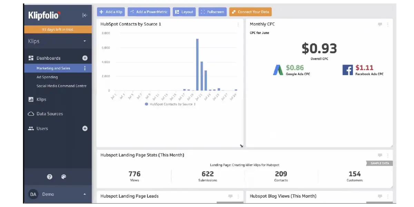The image size is (414, 207).
Task: Toggle HubSpot Contacts by Source legend entry
Action: [x=170, y=104]
